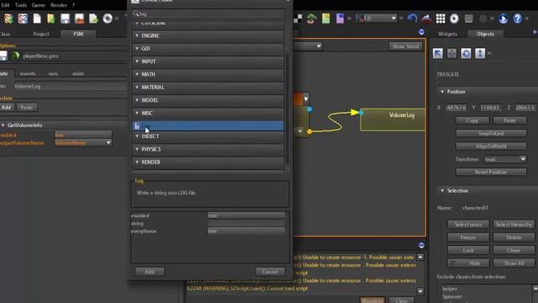Image resolution: width=538 pixels, height=303 pixels.
Task: Select the arrow pointer tool in Objects panel
Action: [437, 53]
